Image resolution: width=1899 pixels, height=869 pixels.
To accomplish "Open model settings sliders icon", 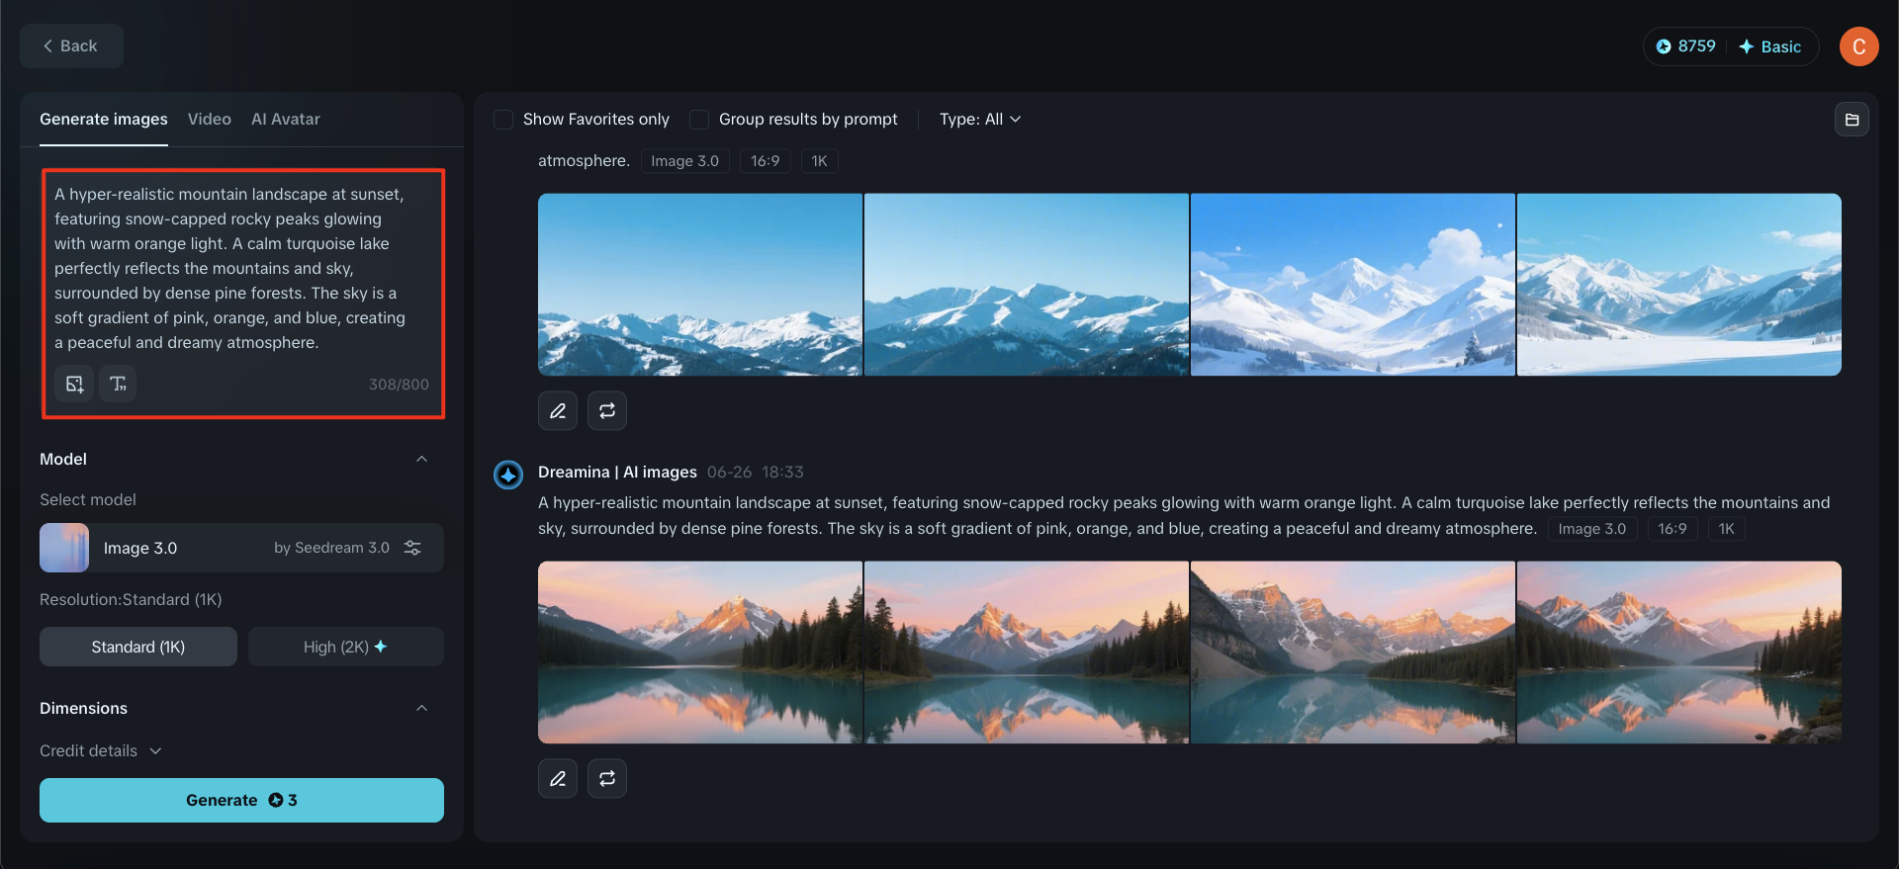I will [412, 548].
